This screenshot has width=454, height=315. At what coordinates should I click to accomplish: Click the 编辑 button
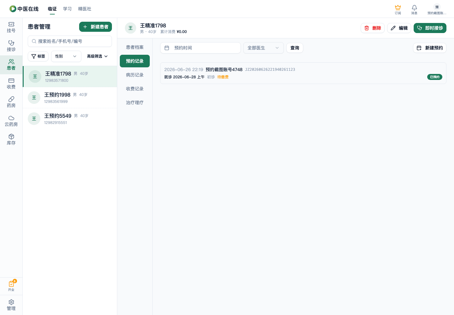coord(399,28)
